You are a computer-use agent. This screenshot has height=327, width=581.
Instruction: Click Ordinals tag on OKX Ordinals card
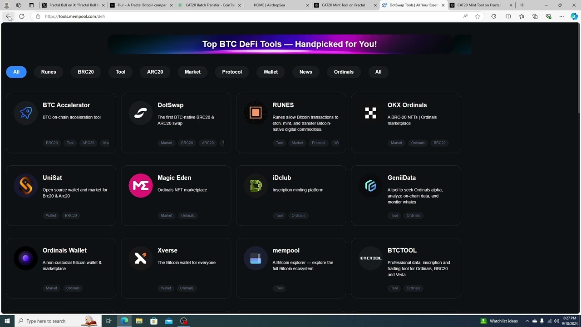coord(418,143)
